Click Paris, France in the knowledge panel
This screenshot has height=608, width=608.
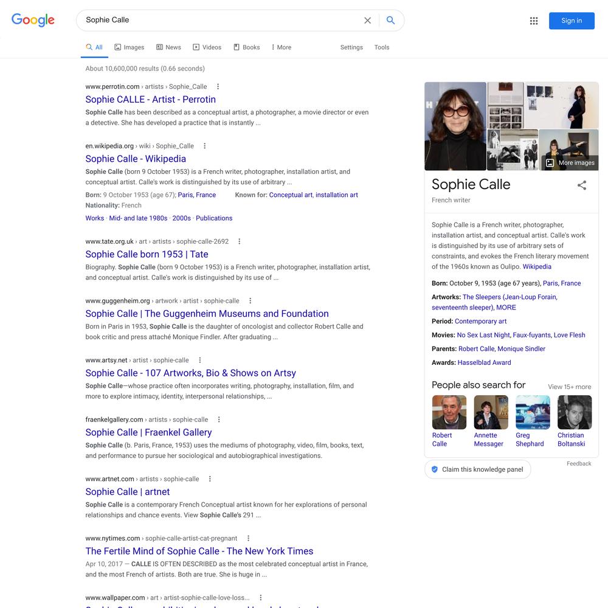562,283
